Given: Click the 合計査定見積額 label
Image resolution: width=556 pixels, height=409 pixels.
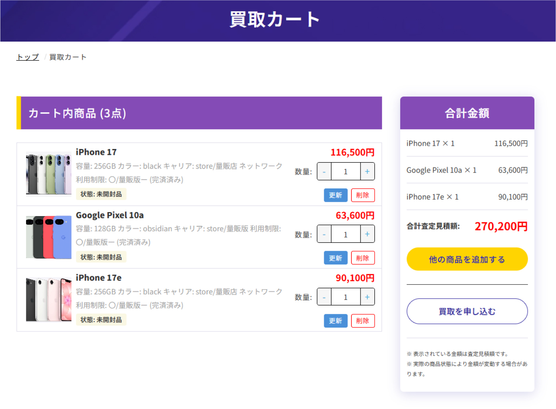Looking at the screenshot, I should pyautogui.click(x=433, y=226).
